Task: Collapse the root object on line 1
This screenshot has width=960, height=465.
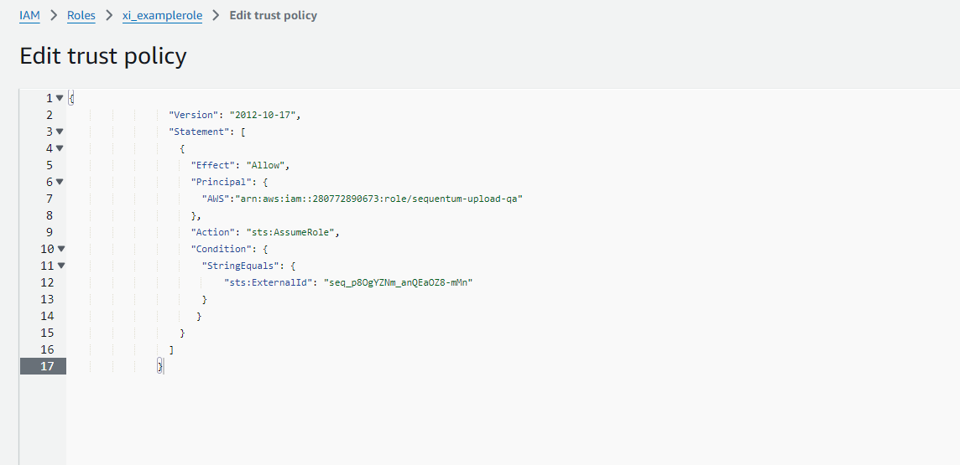Action: (60, 98)
